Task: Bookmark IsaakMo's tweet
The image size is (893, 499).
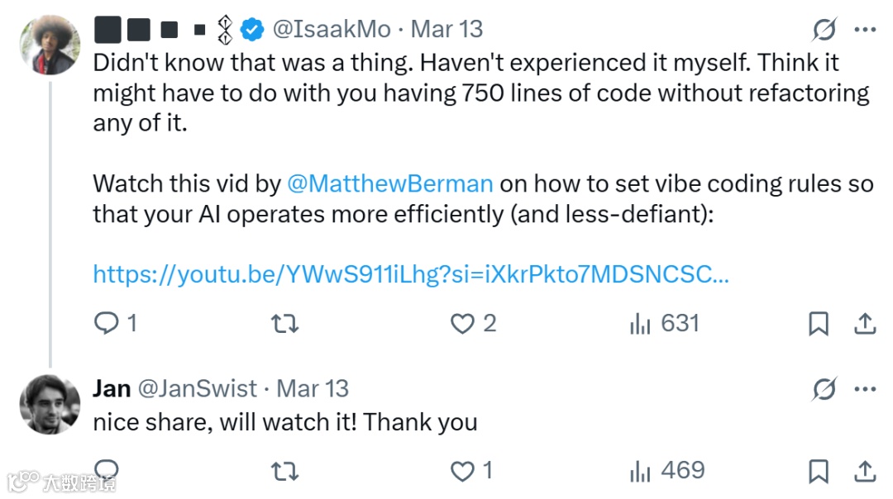Action: (x=818, y=324)
